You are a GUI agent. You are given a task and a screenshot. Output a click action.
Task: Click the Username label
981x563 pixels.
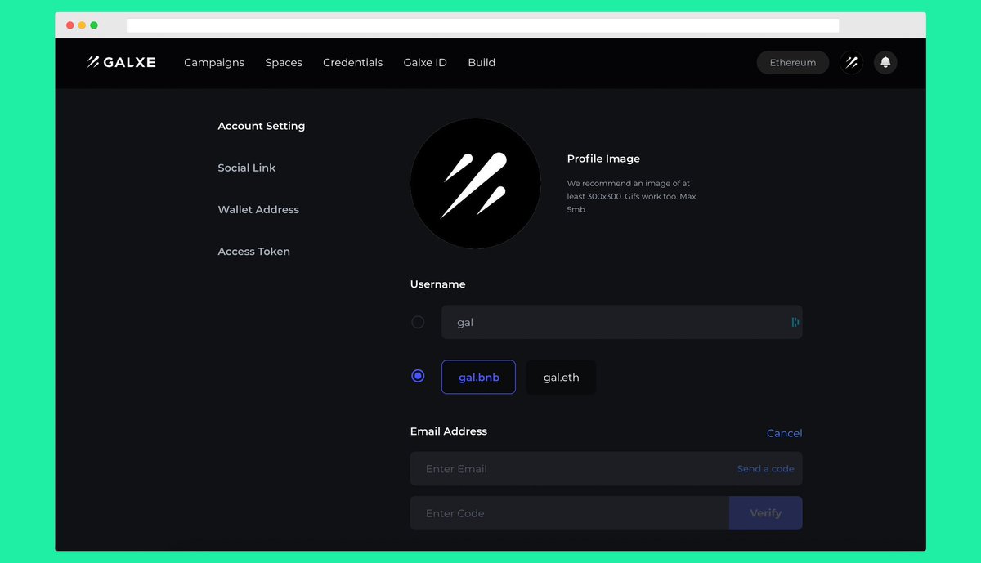tap(437, 284)
